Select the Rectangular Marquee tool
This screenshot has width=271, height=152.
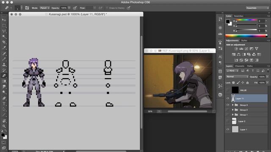click(x=4, y=25)
